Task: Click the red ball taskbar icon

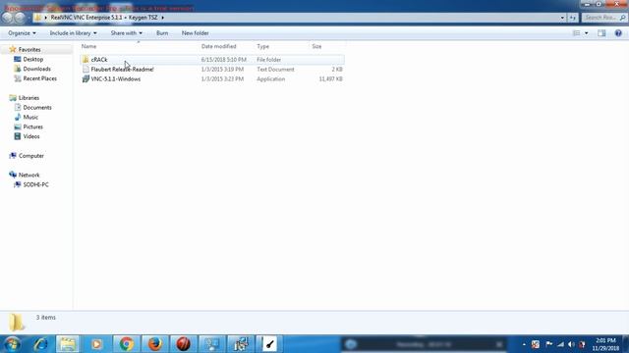Action: [184, 344]
